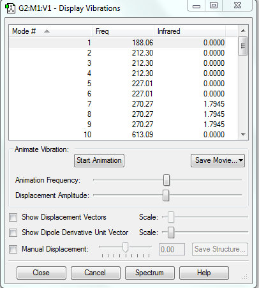Enable Show Displacement Vectors checkbox
Viewport: 259px width, 288px height.
coord(13,218)
